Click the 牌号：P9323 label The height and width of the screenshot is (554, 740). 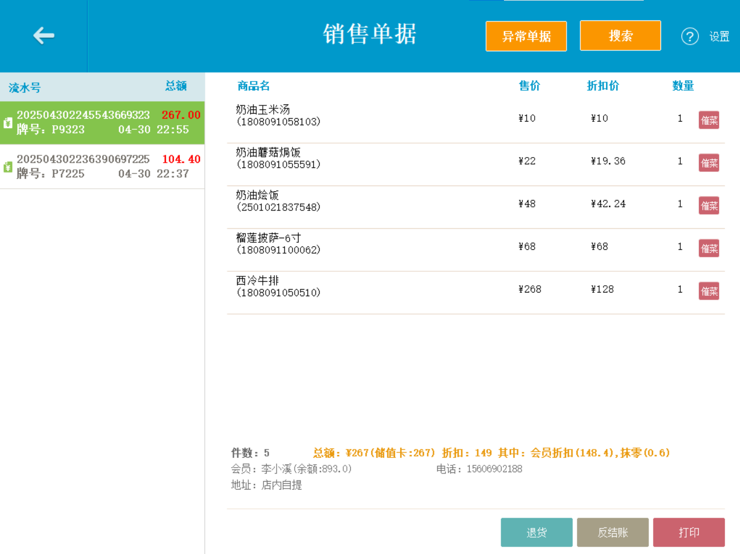click(x=50, y=129)
